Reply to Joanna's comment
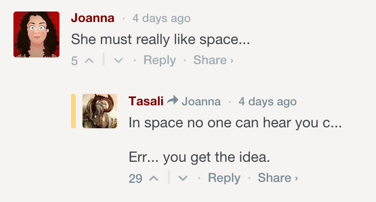The height and width of the screenshot is (202, 376). 159,60
